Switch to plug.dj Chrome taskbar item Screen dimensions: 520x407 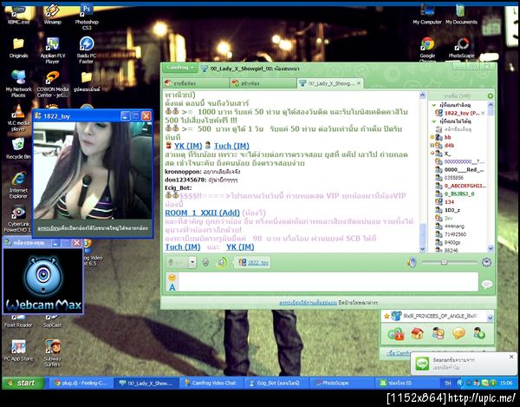[x=81, y=383]
